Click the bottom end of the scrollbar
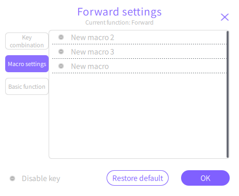Viewport: 239px width, 196px height. coord(228,156)
